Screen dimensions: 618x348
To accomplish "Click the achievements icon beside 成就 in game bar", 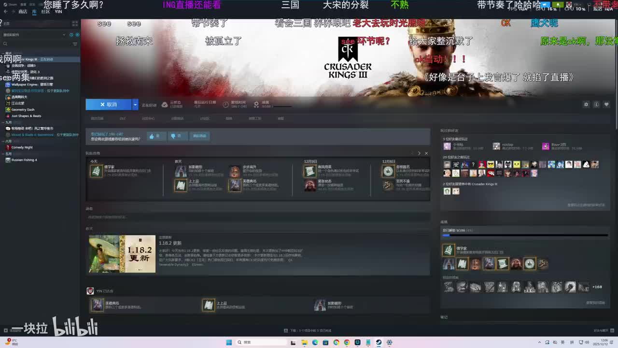I will point(256,104).
